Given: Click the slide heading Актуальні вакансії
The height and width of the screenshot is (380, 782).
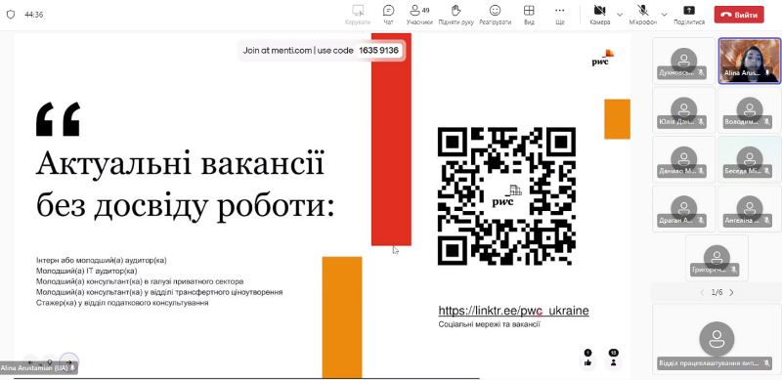Looking at the screenshot, I should tap(181, 162).
